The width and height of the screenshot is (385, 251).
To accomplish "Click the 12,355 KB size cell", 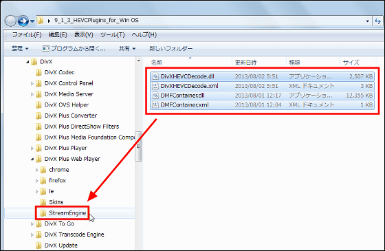I will 360,96.
